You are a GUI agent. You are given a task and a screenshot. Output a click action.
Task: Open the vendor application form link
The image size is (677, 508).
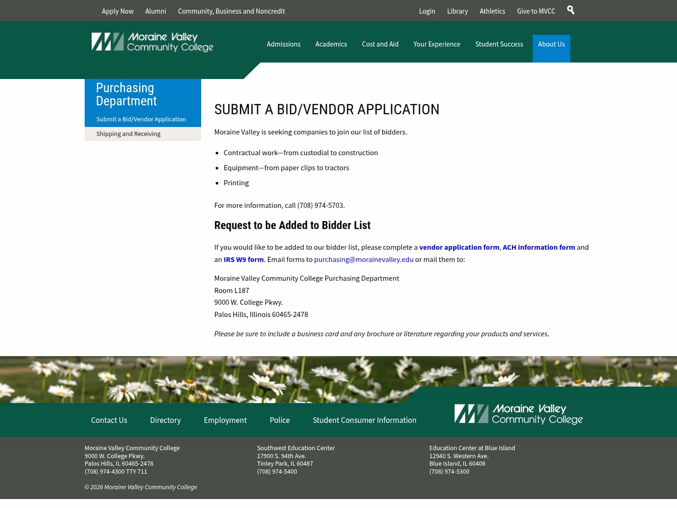tap(459, 247)
